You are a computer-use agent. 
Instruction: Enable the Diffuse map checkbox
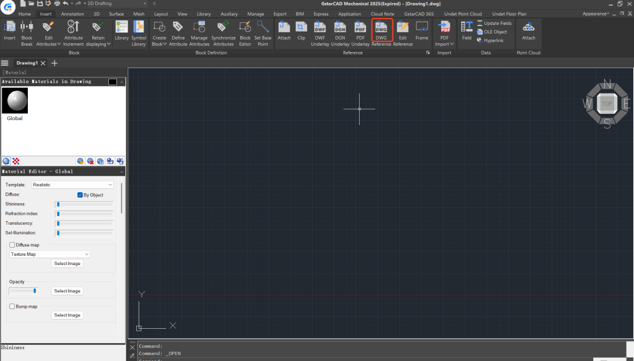(12, 245)
